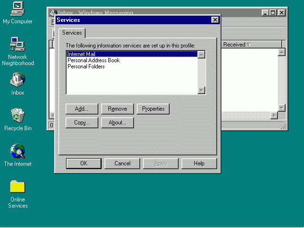Minimize the Windows Messaging window
The image size is (304, 228).
point(265,13)
